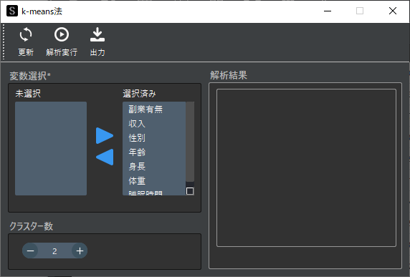Select 収入 in selected list

click(154, 124)
